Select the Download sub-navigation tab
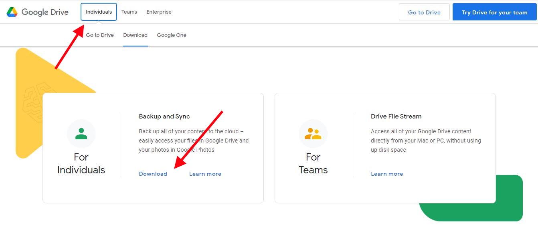The width and height of the screenshot is (538, 247). pyautogui.click(x=135, y=35)
